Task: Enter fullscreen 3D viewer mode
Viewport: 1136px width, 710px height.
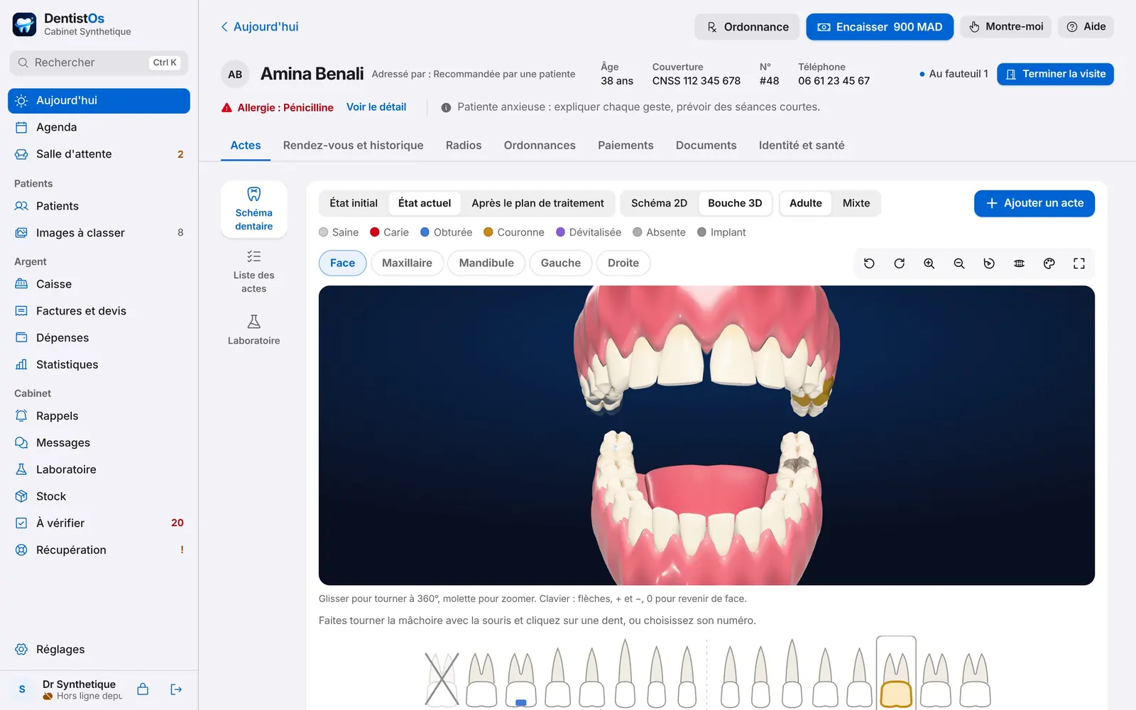Action: pyautogui.click(x=1079, y=263)
